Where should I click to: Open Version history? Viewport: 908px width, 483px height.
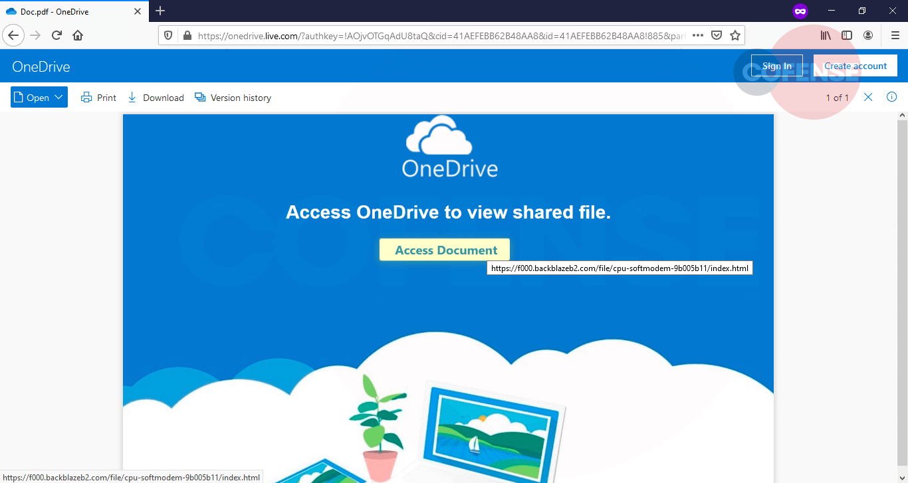[x=233, y=98]
